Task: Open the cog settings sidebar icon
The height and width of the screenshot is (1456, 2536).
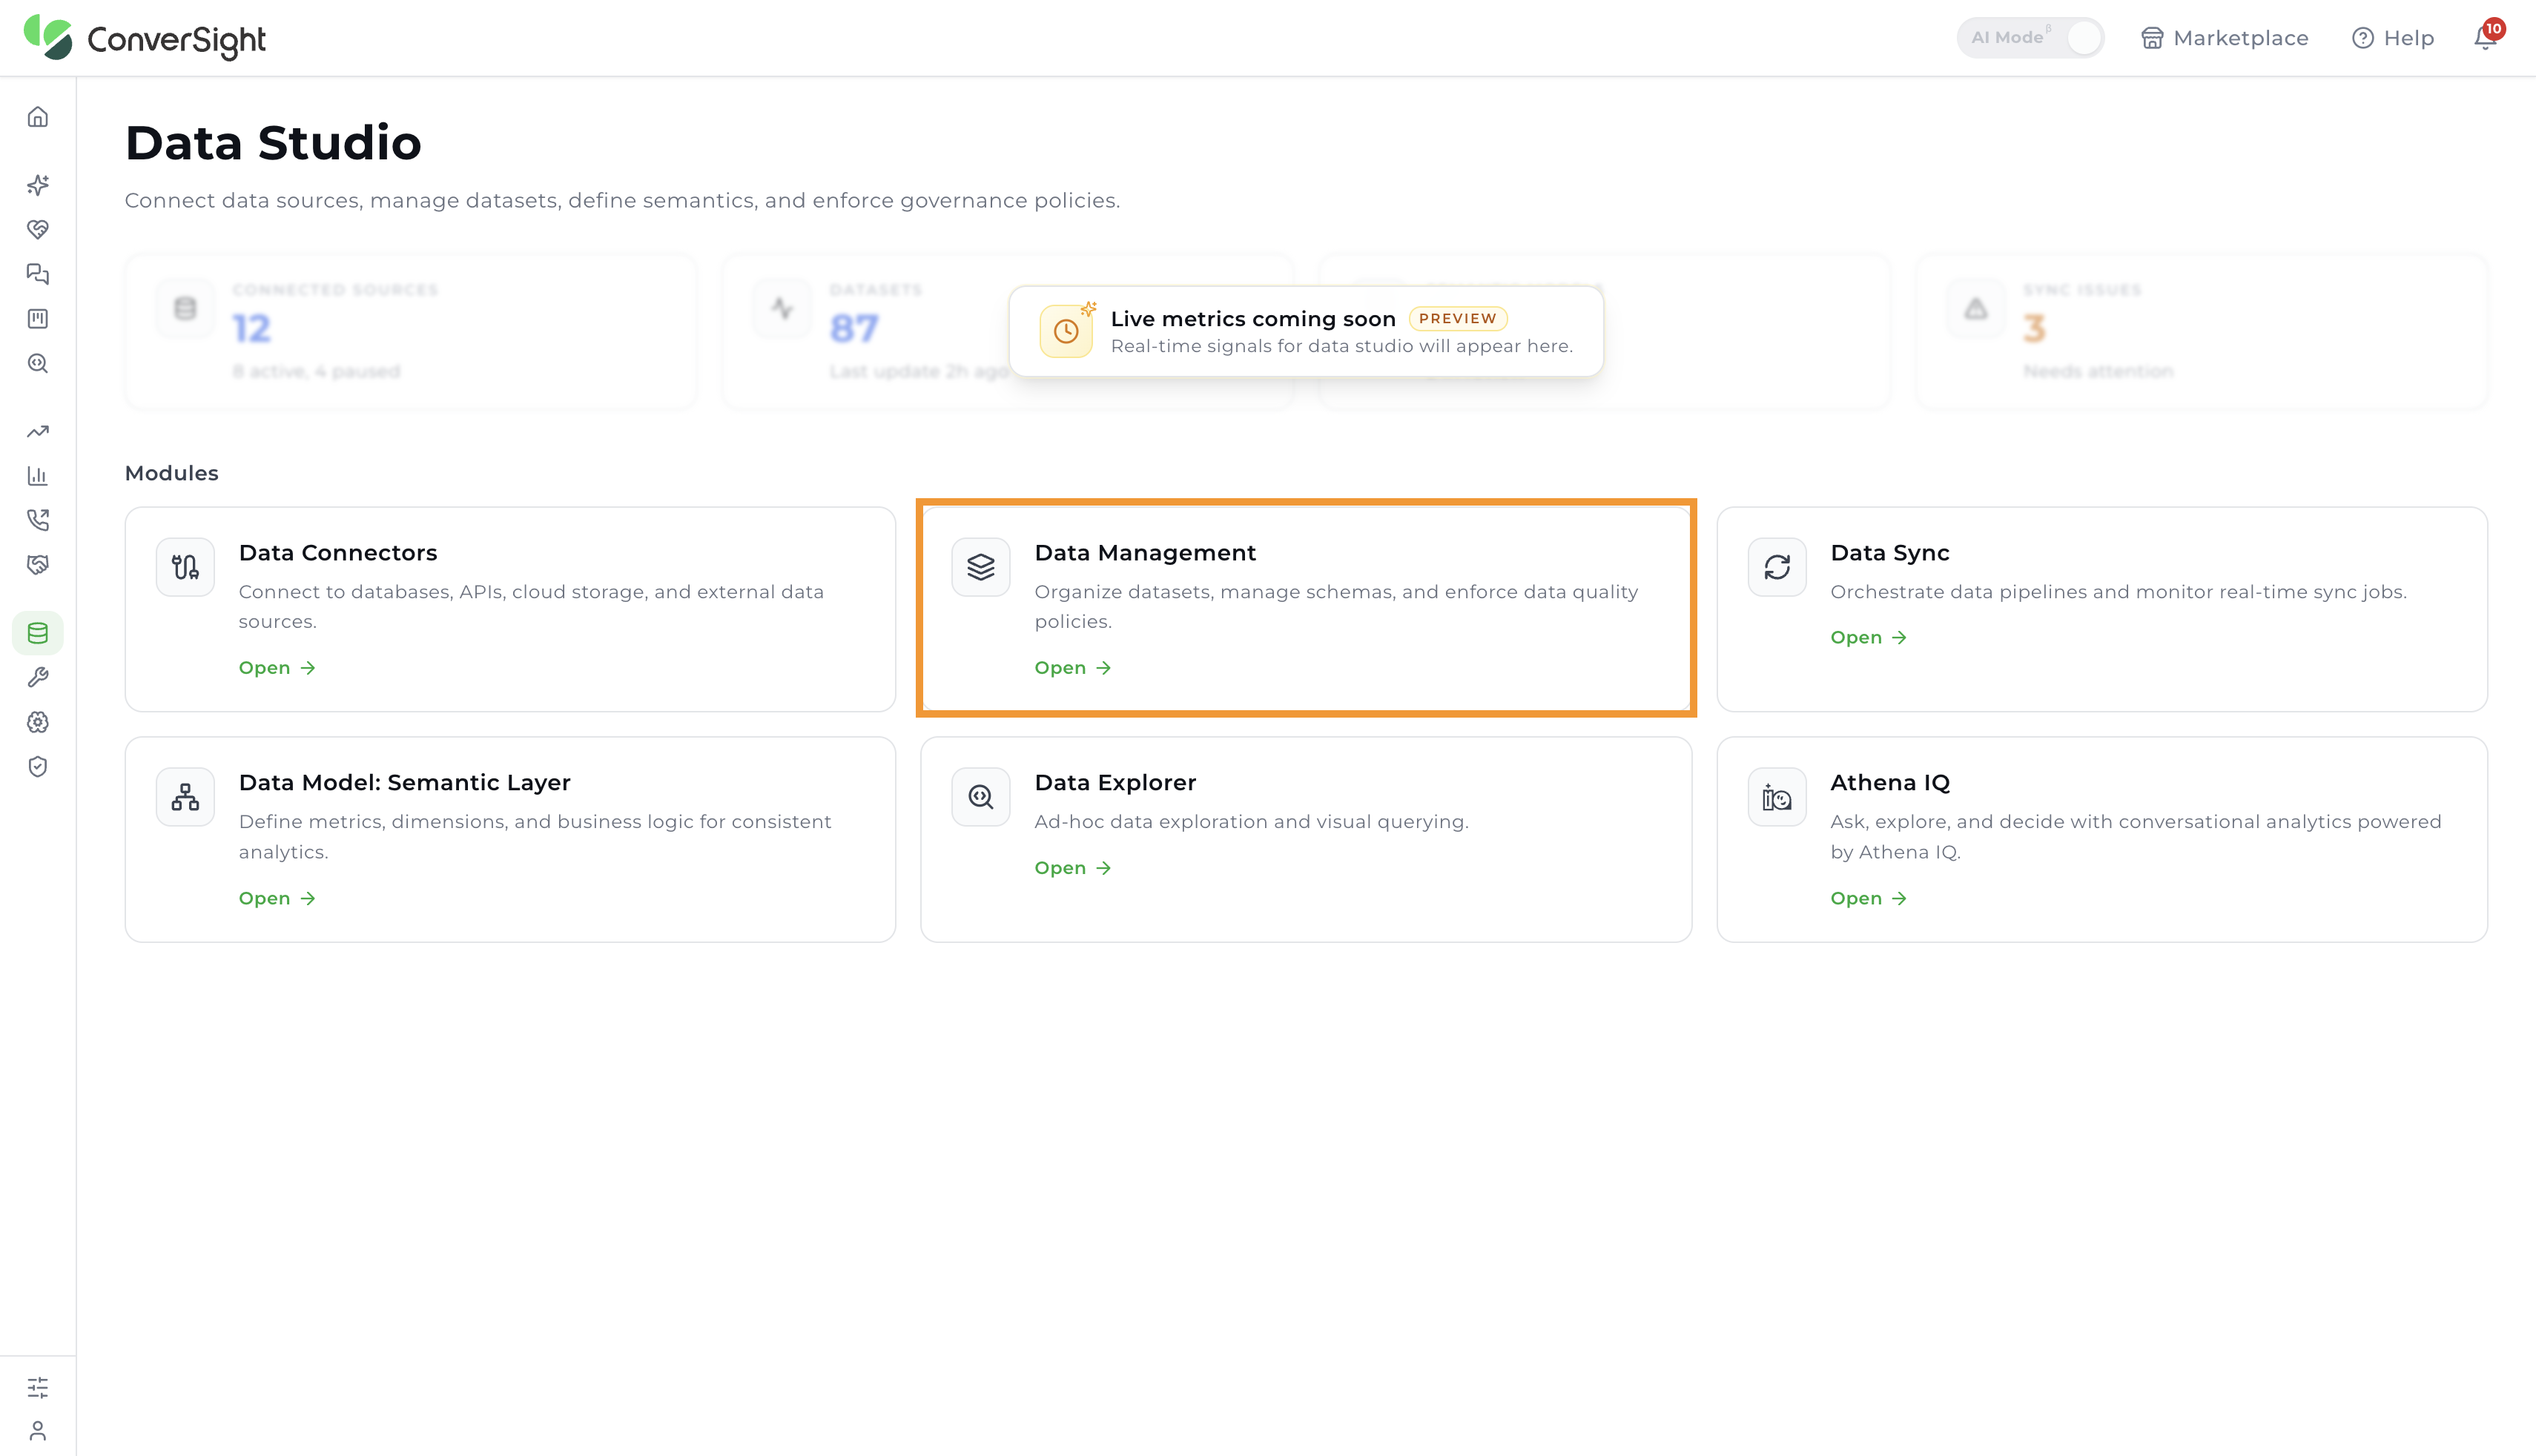Action: pos(38,722)
